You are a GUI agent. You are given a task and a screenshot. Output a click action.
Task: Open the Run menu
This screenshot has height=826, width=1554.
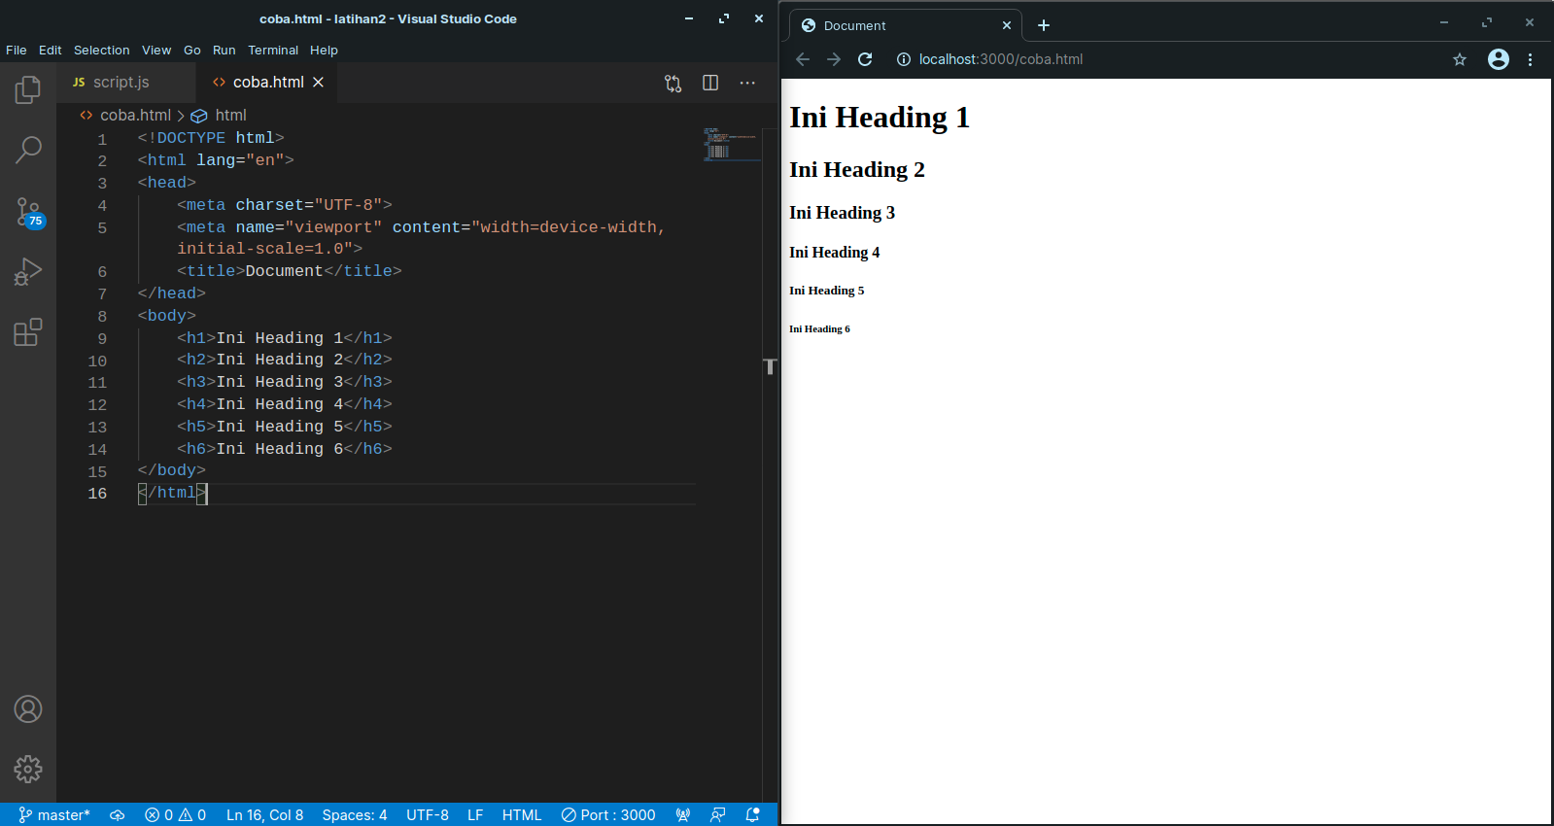pyautogui.click(x=224, y=51)
